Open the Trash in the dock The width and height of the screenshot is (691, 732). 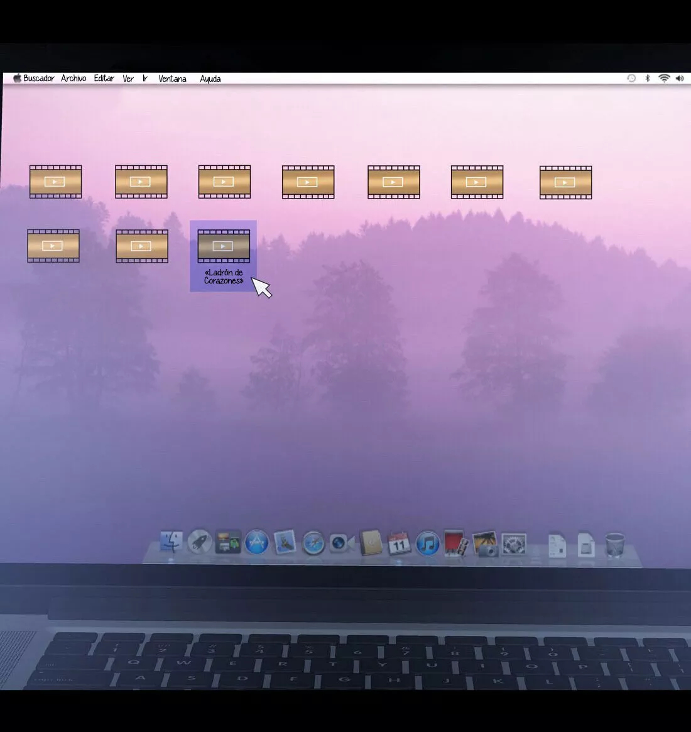pyautogui.click(x=614, y=545)
